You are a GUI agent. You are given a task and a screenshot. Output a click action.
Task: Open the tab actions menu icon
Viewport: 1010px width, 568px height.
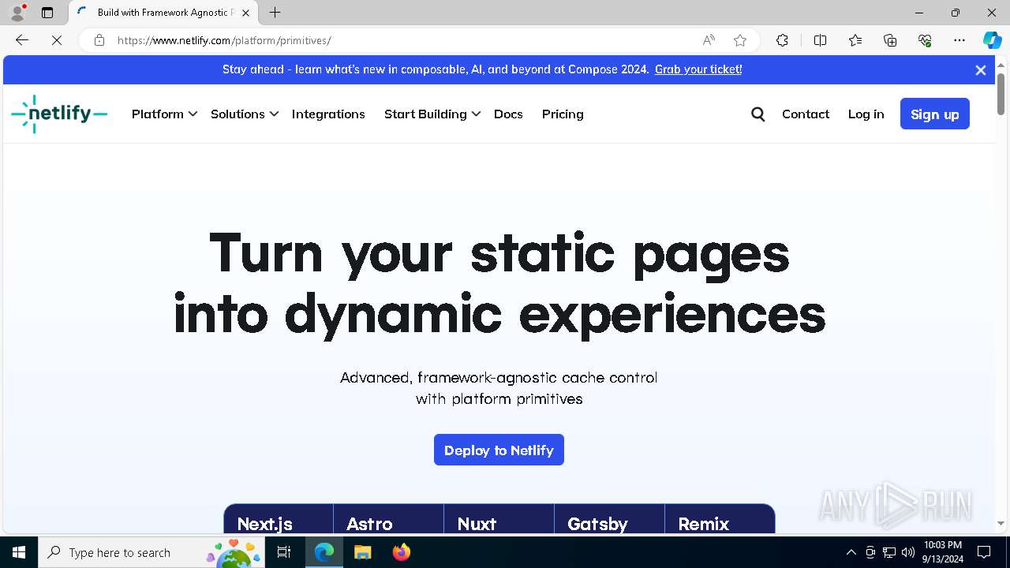pyautogui.click(x=47, y=13)
